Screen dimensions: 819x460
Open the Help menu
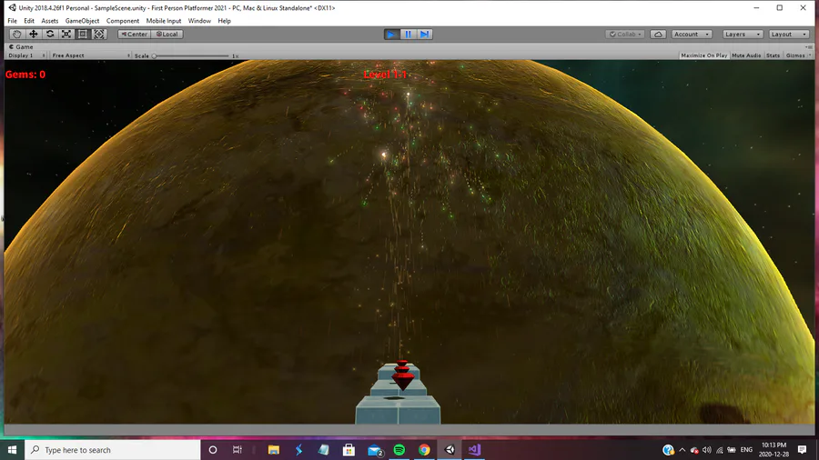[224, 21]
